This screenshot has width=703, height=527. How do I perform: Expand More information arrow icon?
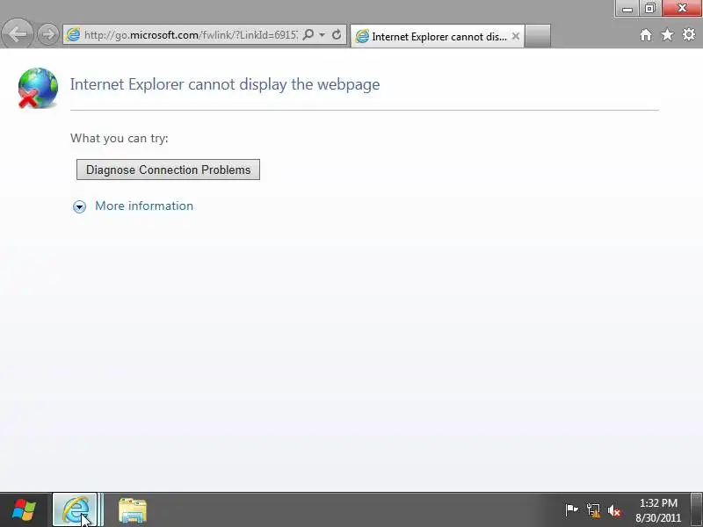[x=79, y=206]
